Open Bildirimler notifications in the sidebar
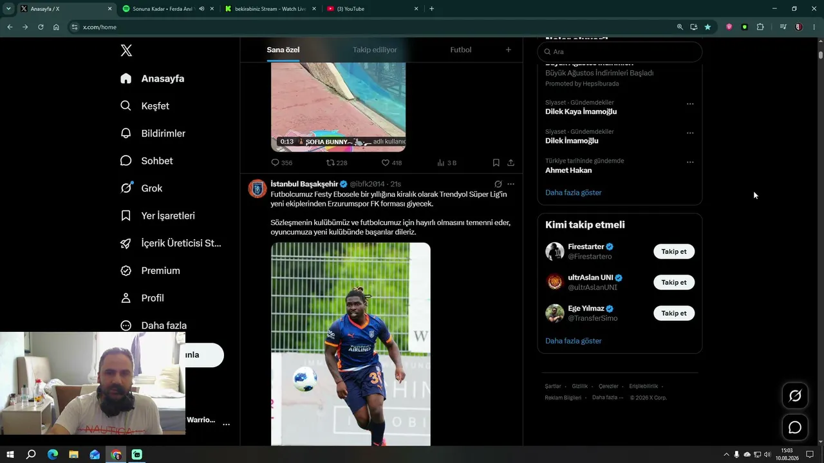The height and width of the screenshot is (463, 824). point(153,133)
